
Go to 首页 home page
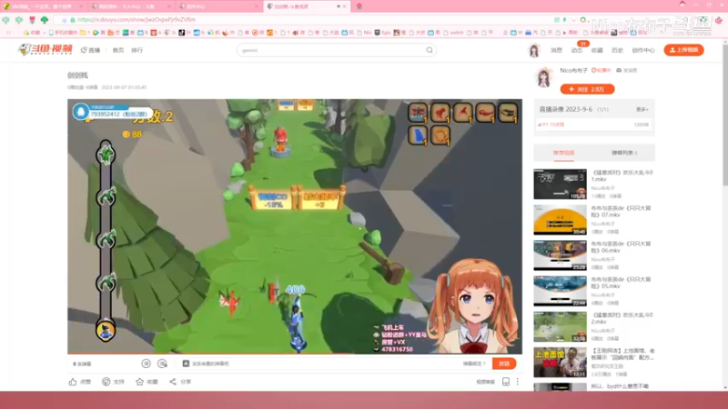pyautogui.click(x=118, y=50)
